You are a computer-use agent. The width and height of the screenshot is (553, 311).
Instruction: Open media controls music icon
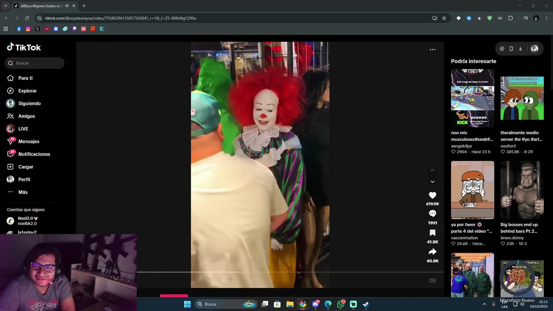pos(526,18)
